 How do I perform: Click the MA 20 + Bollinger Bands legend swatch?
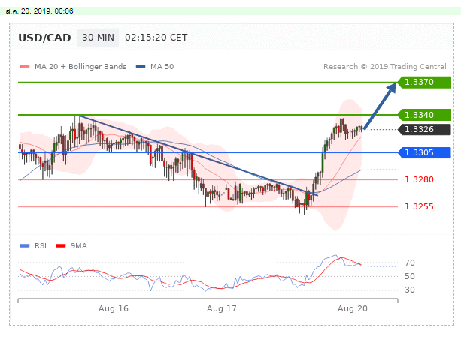pyautogui.click(x=25, y=67)
